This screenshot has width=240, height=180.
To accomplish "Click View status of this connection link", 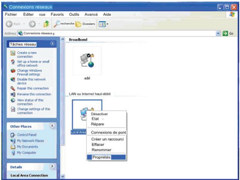I will click(30, 102).
